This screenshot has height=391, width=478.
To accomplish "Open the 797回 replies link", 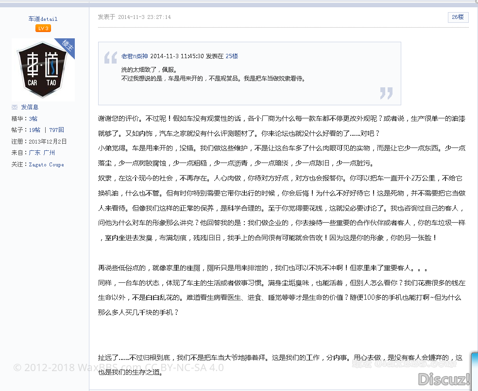I will click(56, 130).
